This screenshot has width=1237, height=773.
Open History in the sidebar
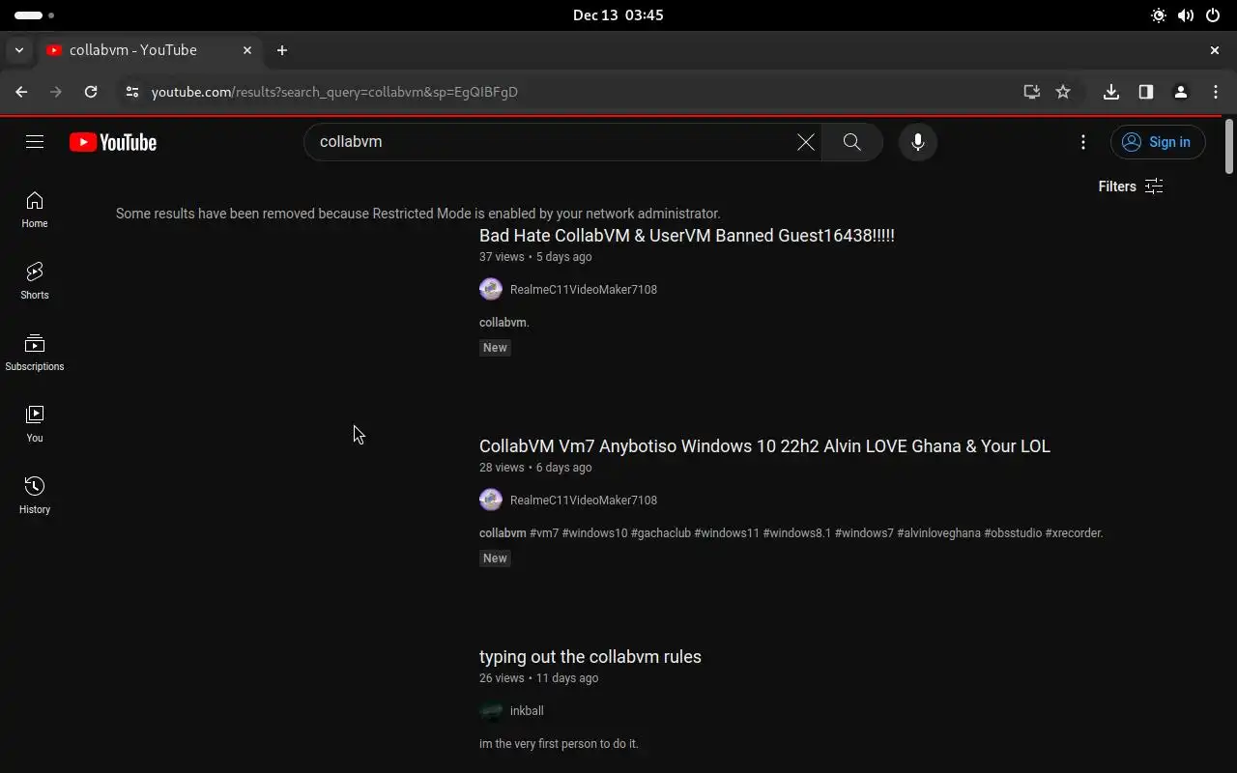click(35, 496)
